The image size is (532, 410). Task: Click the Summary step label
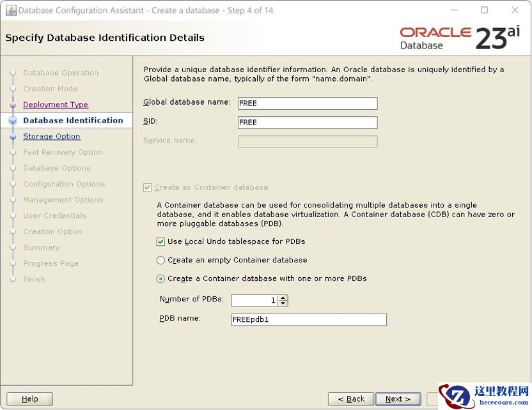42,247
